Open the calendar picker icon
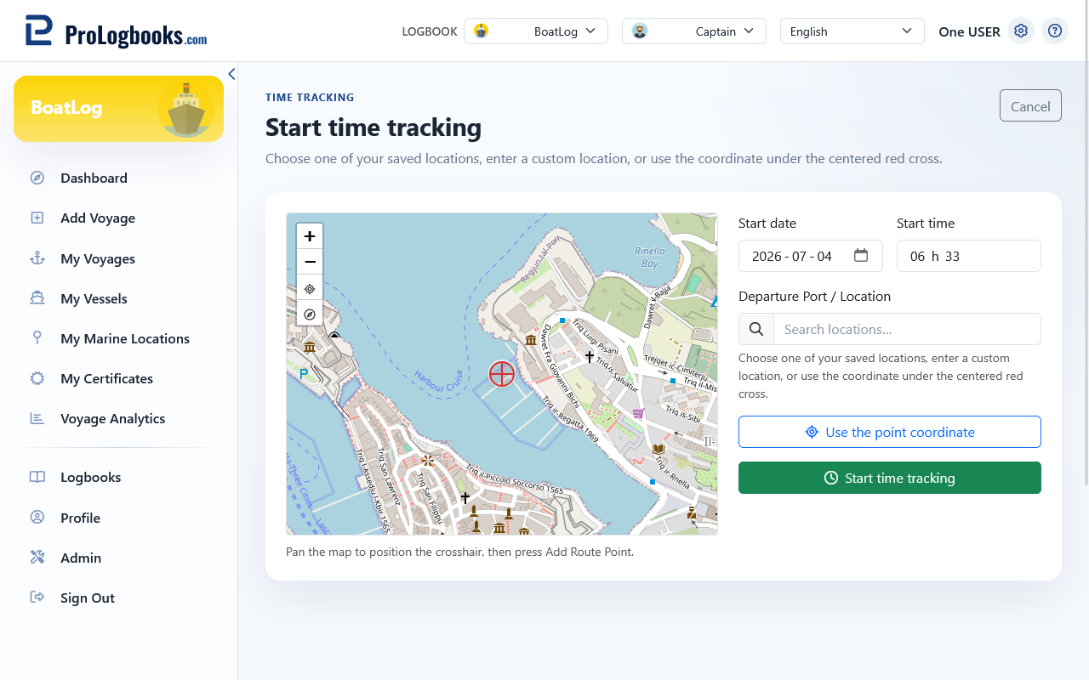1089x680 pixels. pos(861,255)
